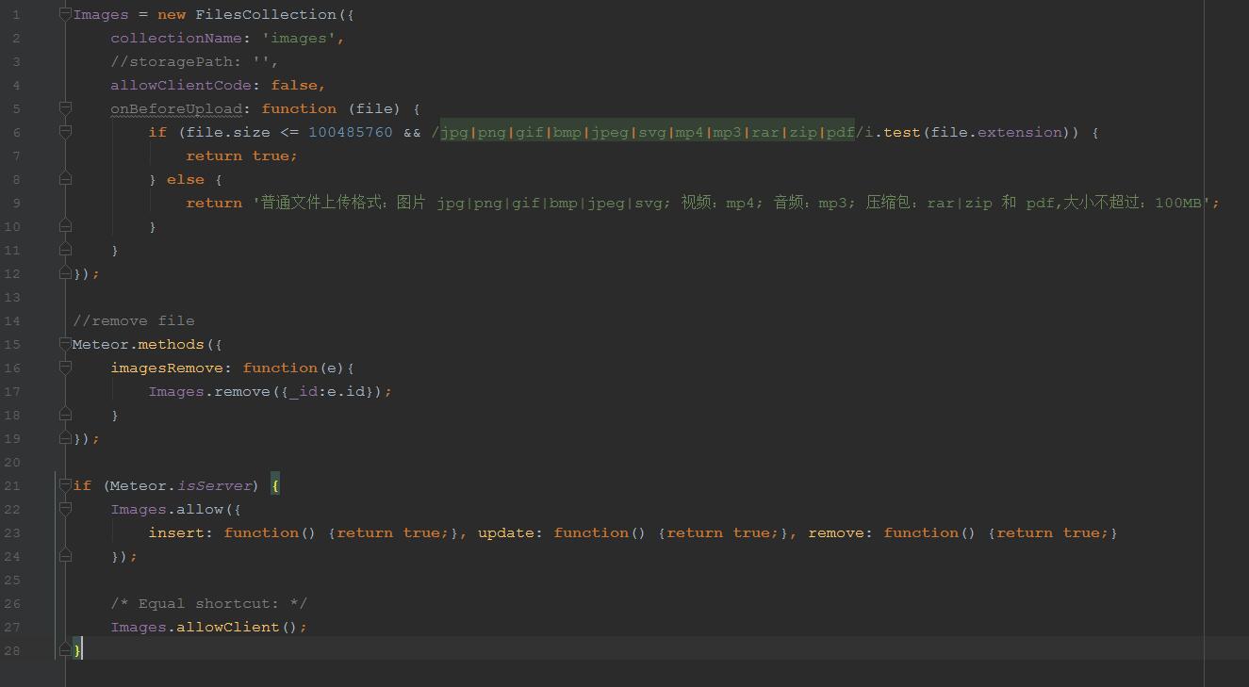Viewport: 1249px width, 687px height.
Task: Click the fold end marker on line 11
Action: point(65,250)
